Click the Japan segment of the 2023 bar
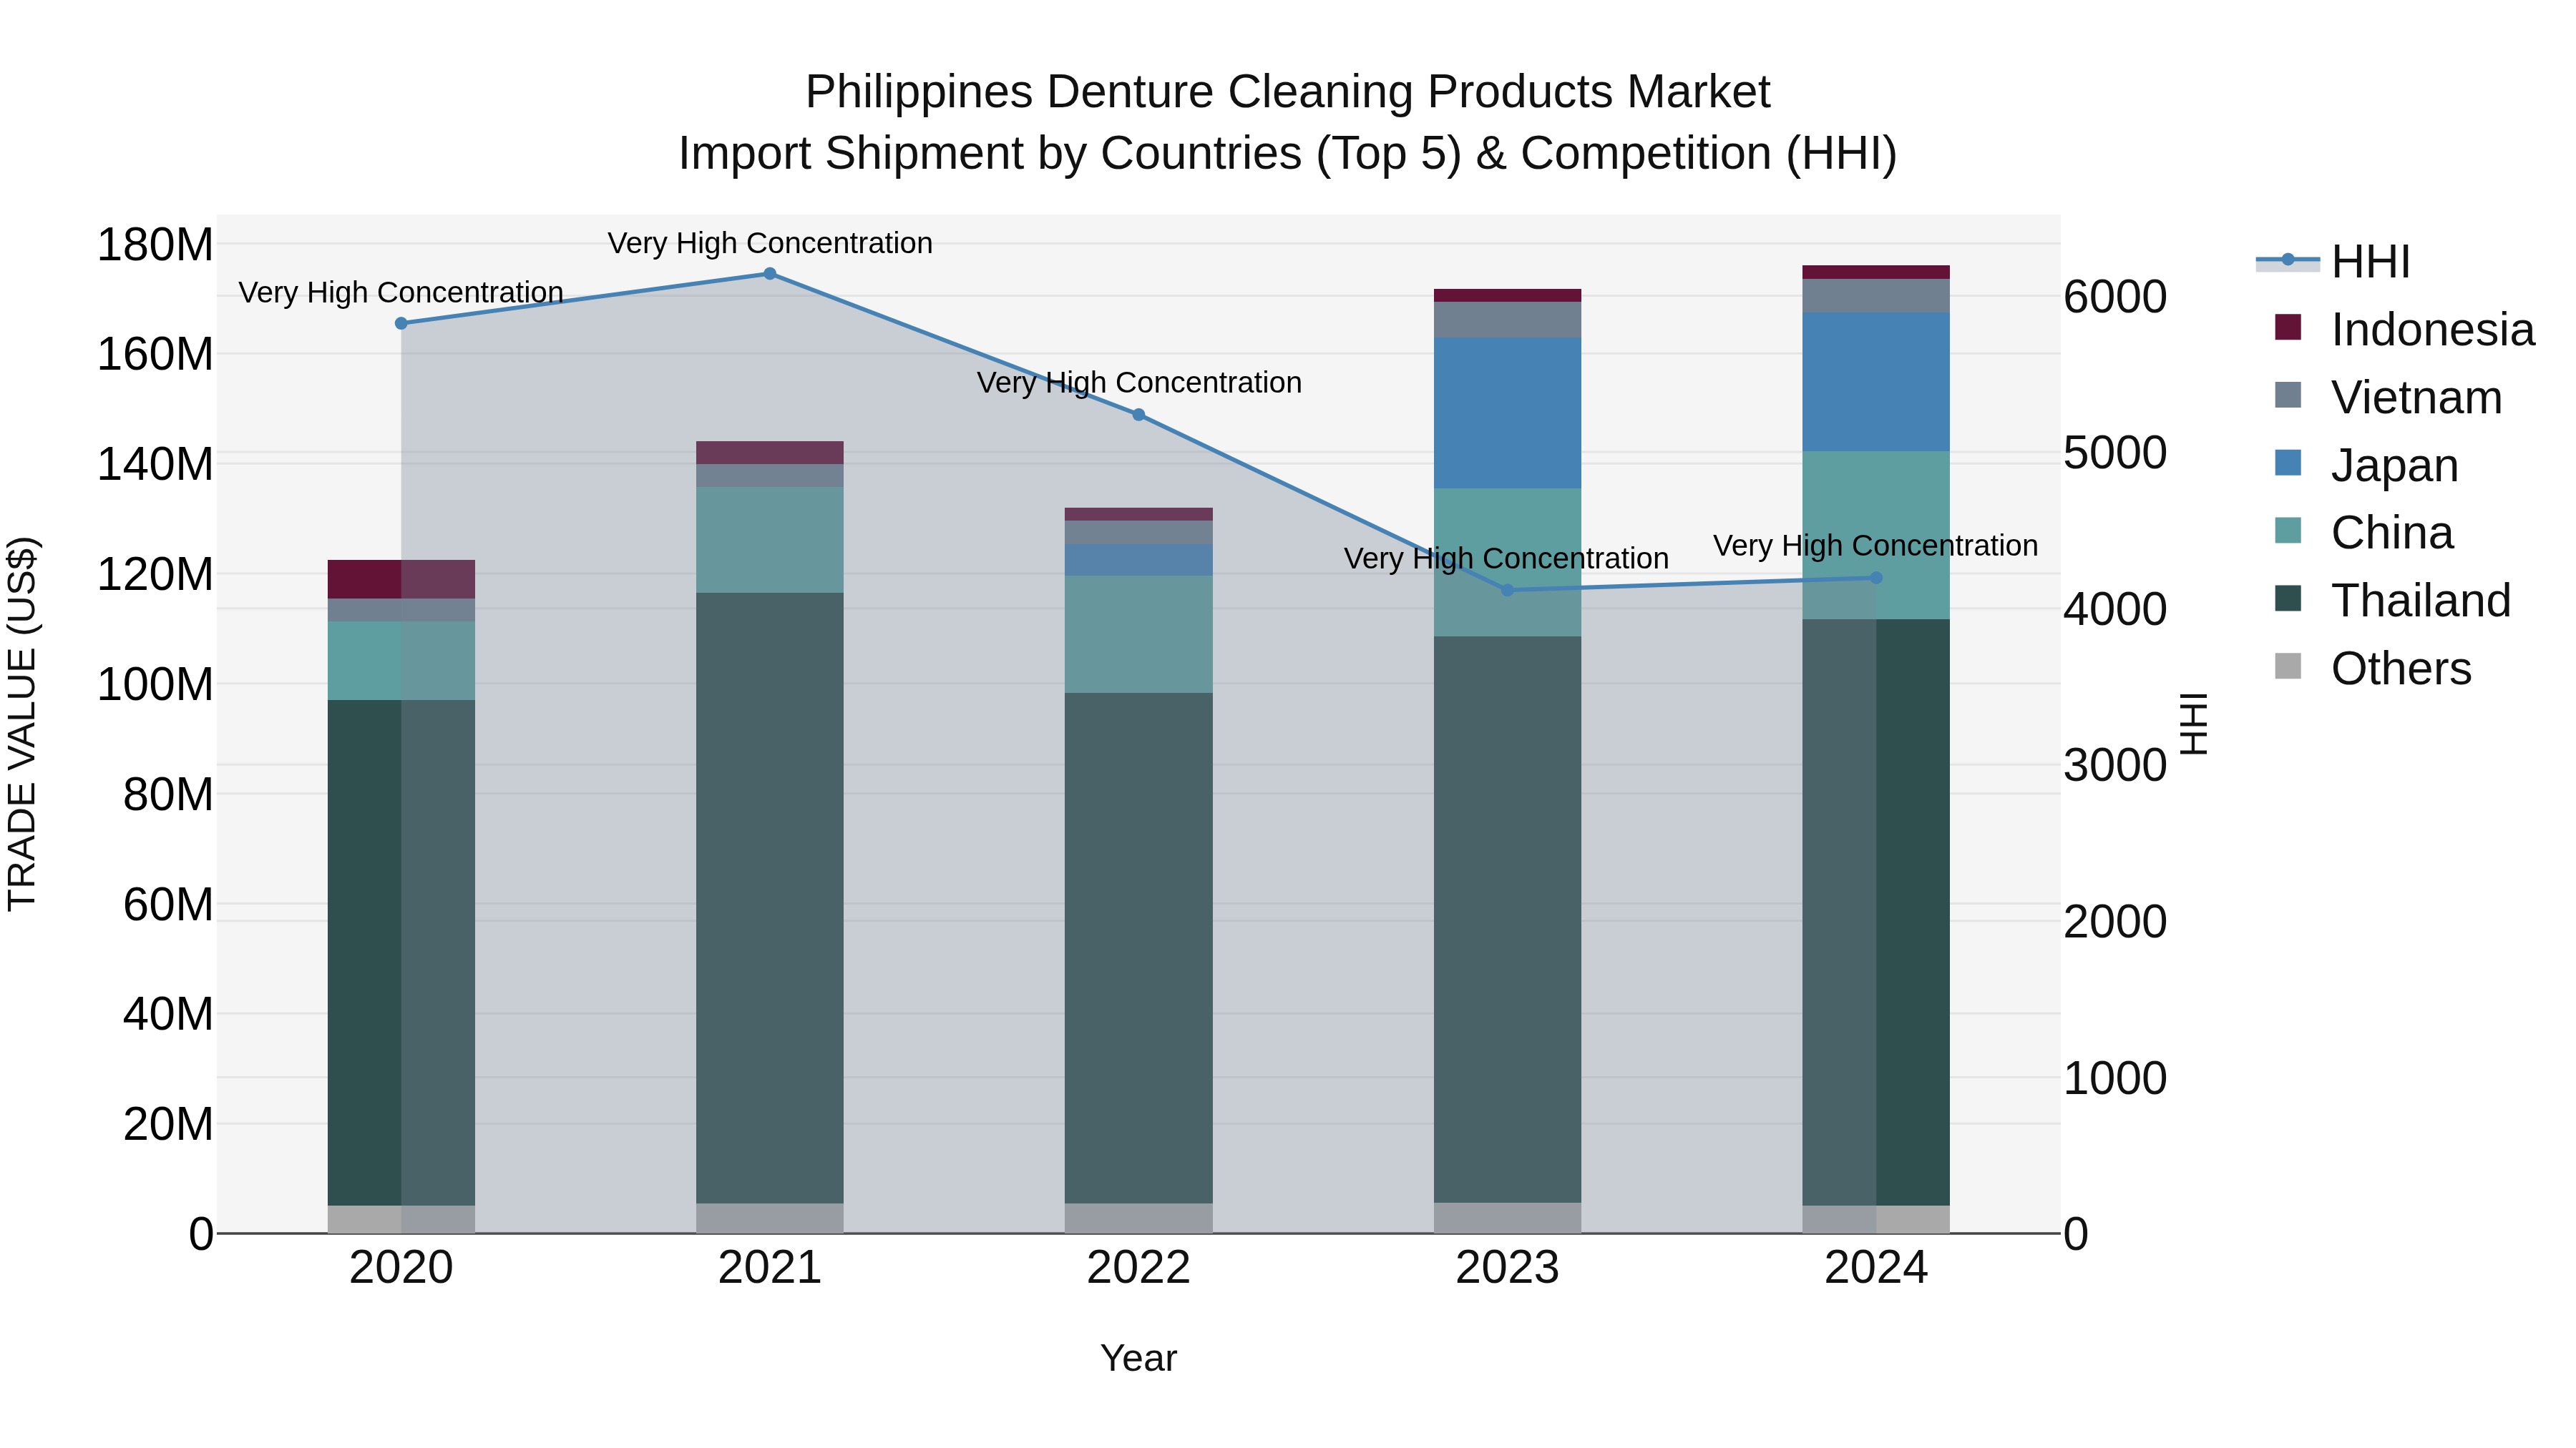Viewport: 2576px width, 1448px height. pyautogui.click(x=1508, y=413)
